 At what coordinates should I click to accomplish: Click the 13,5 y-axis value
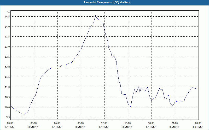click(x=8, y=37)
